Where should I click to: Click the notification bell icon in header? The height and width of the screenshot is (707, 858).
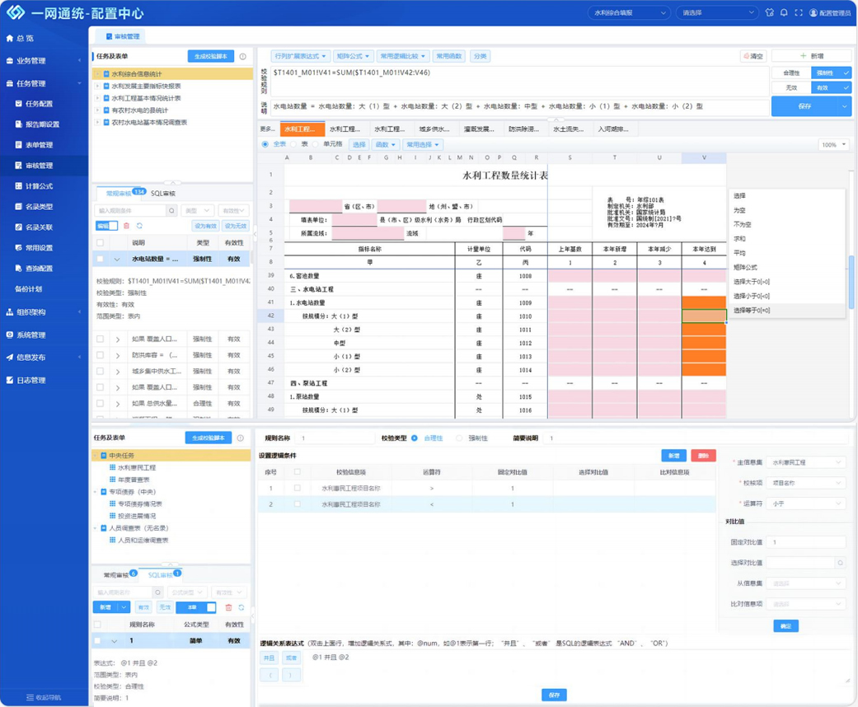coord(784,13)
